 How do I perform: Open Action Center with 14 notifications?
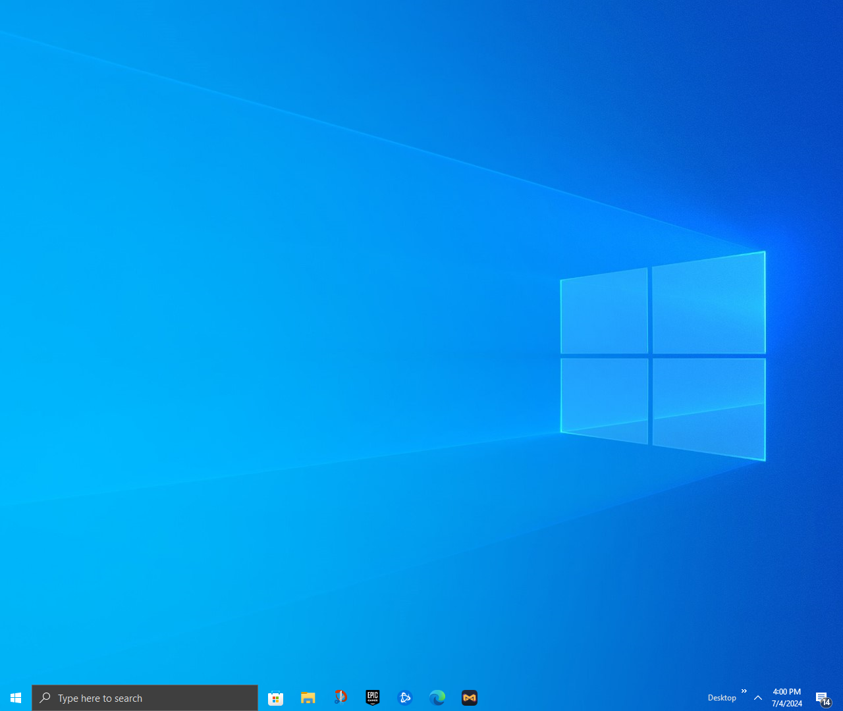point(823,698)
